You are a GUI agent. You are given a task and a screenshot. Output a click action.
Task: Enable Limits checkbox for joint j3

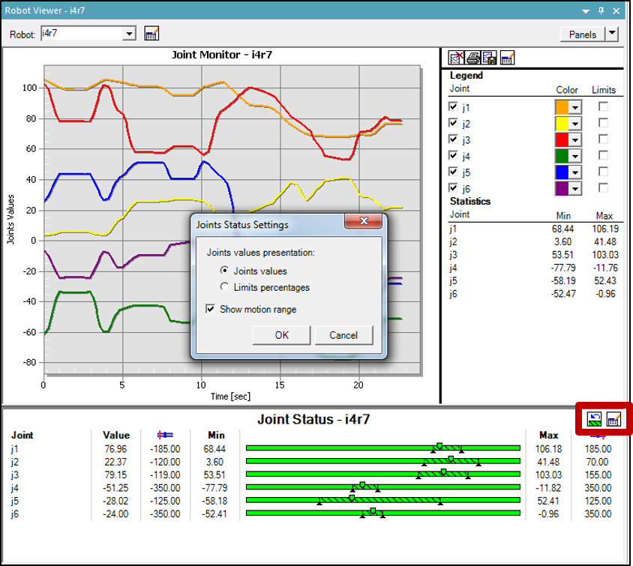pos(603,139)
